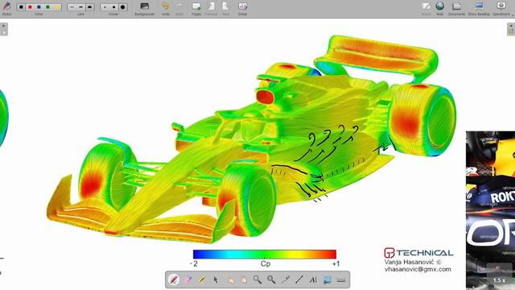Choose the medium eraser size
Screen dimensions: 515x290
113,7
